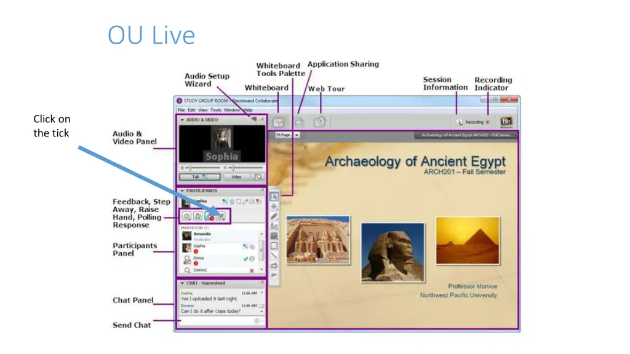Choose the Clip Art stamp tool

[274, 275]
